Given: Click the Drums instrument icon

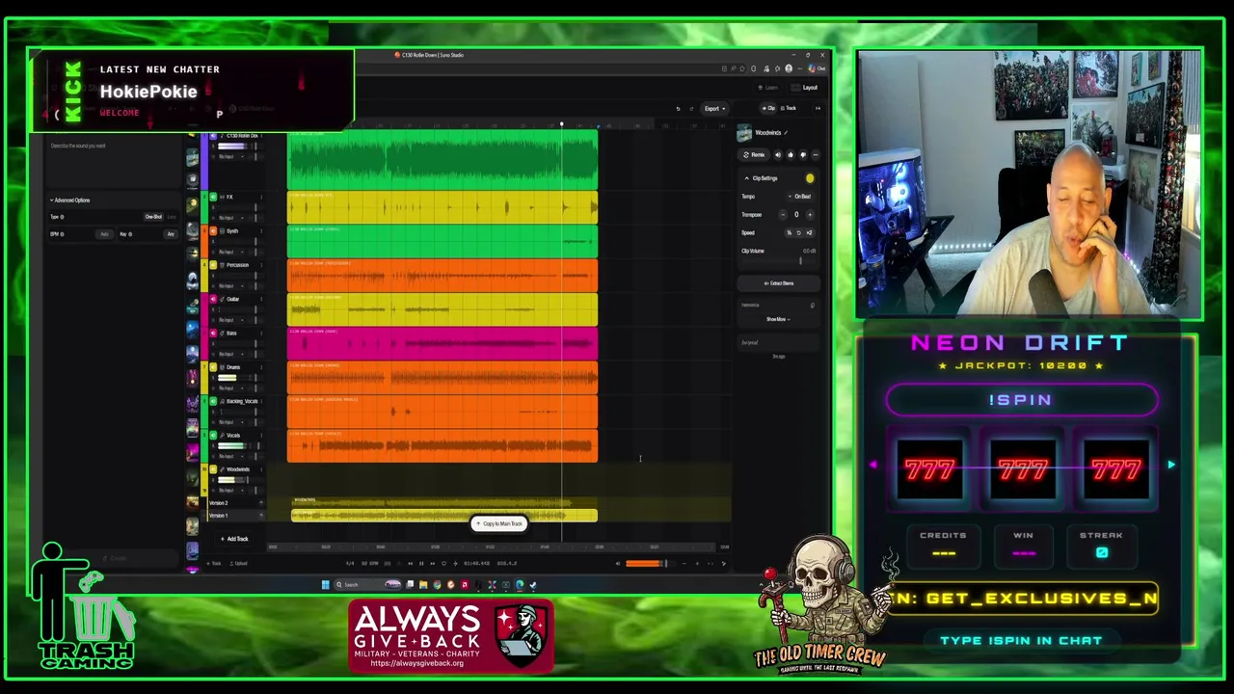Looking at the screenshot, I should tap(222, 367).
